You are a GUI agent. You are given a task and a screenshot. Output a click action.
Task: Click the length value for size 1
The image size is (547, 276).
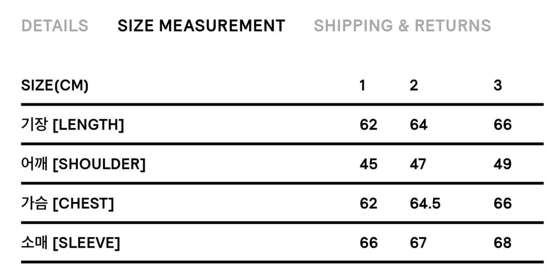[369, 125]
